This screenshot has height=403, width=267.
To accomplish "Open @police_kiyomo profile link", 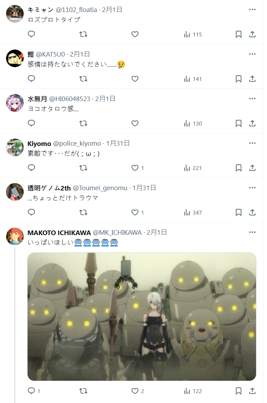I will pos(77,144).
